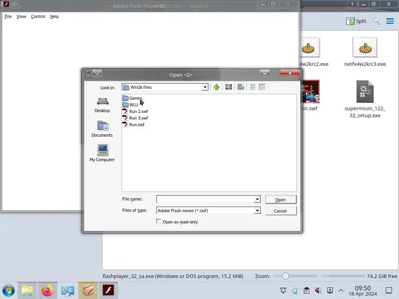Screen dimensions: 399x299
Task: Open the Control menu in Flash Player
Action: pos(38,16)
